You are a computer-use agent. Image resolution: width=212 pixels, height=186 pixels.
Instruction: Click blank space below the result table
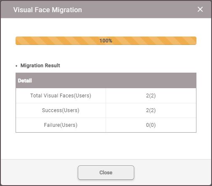(x=106, y=146)
